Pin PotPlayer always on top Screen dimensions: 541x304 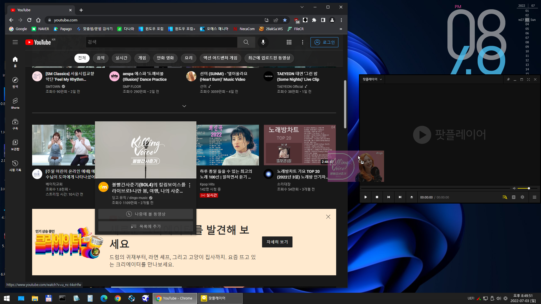[x=508, y=79]
